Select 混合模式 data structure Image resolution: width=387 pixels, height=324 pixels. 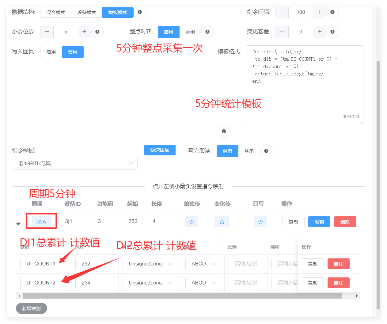pos(56,13)
